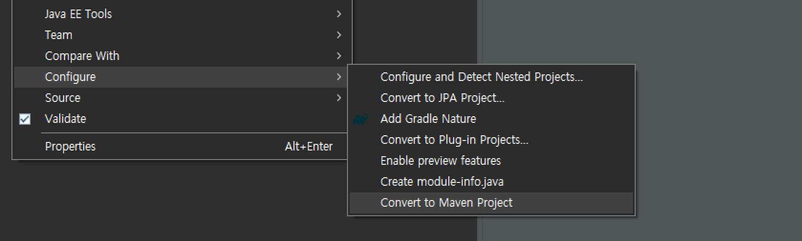Screen dimensions: 802x241
Task: Expand the Source submenu arrow
Action: (339, 98)
